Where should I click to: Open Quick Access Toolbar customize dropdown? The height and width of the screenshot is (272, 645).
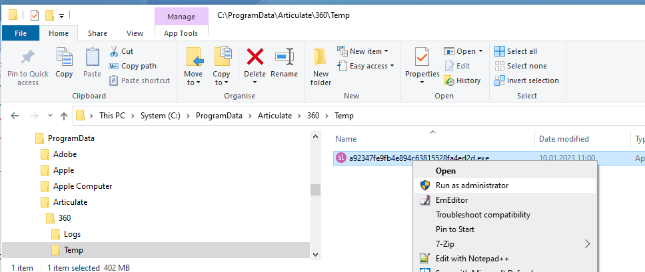[62, 16]
